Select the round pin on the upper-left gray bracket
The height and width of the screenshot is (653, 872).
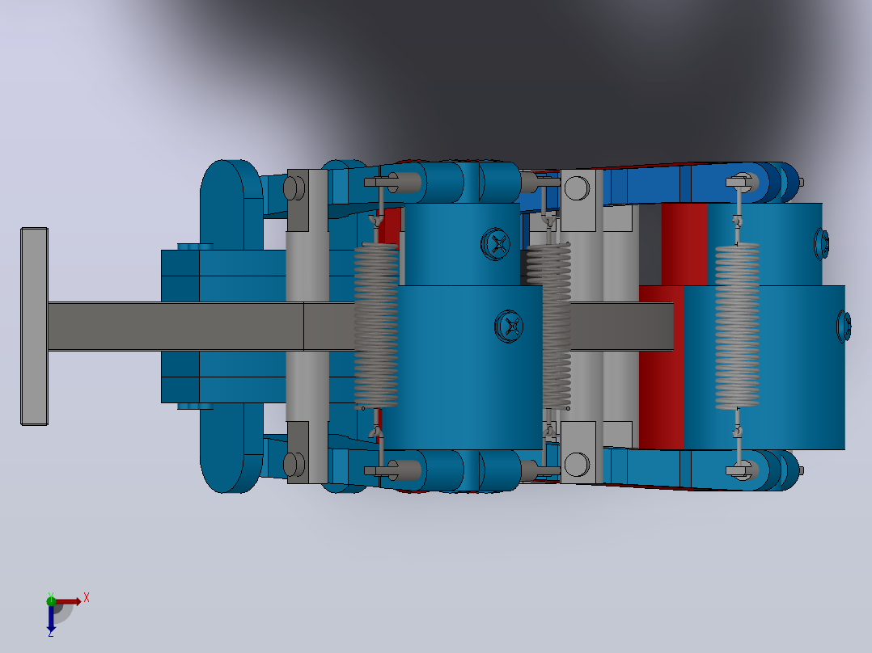(x=294, y=187)
